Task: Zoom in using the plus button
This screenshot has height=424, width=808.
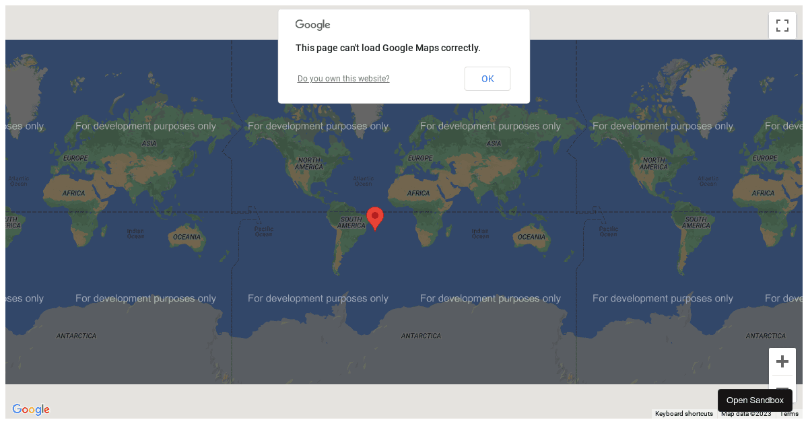Action: tap(782, 361)
